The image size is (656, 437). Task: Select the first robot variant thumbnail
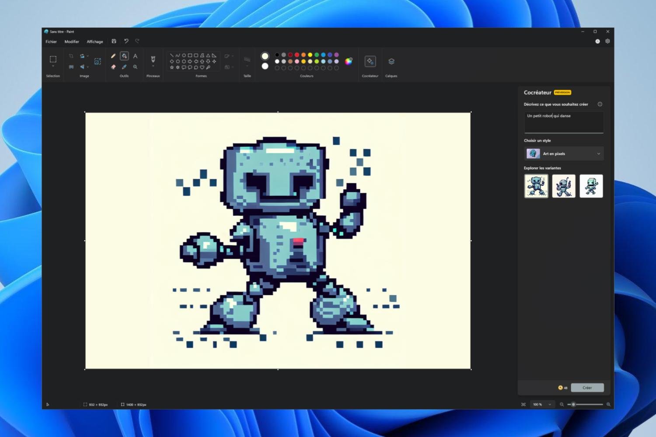tap(536, 186)
